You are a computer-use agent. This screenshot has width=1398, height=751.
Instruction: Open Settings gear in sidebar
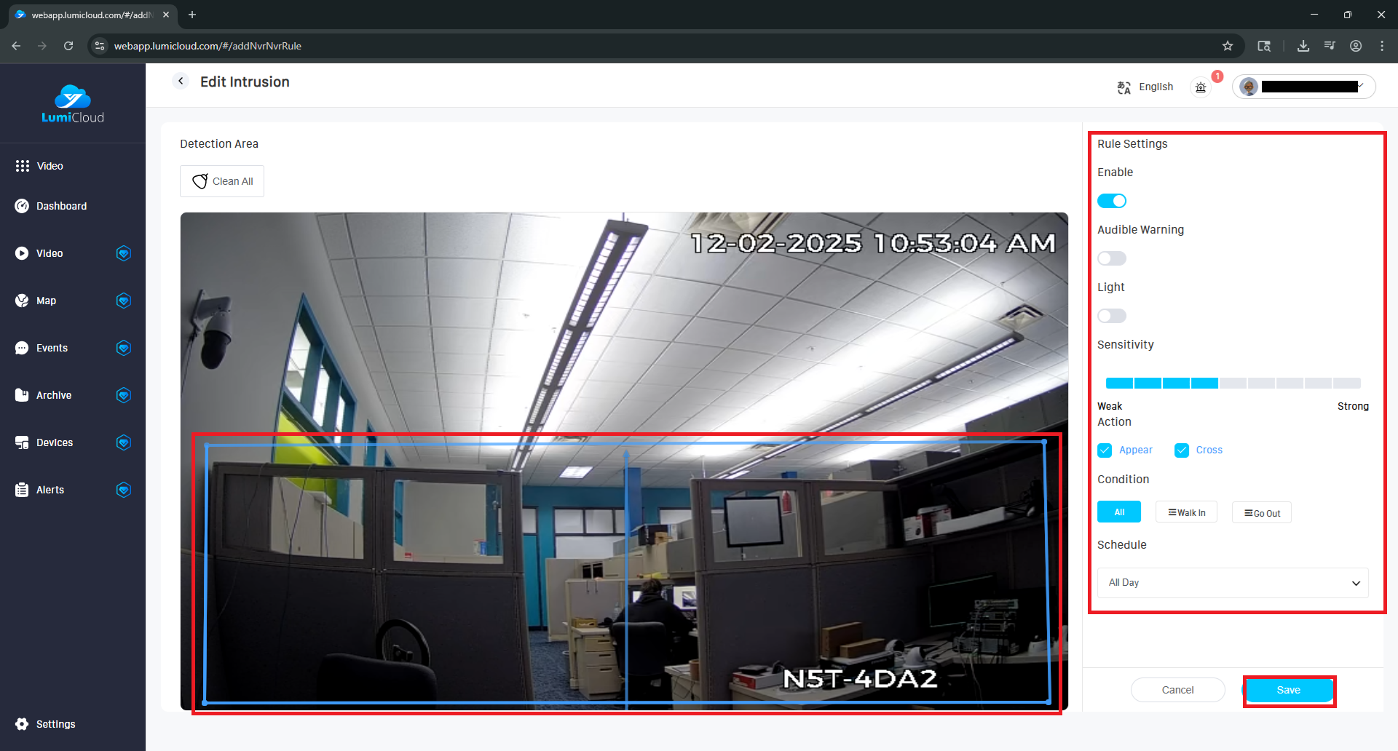coord(22,724)
